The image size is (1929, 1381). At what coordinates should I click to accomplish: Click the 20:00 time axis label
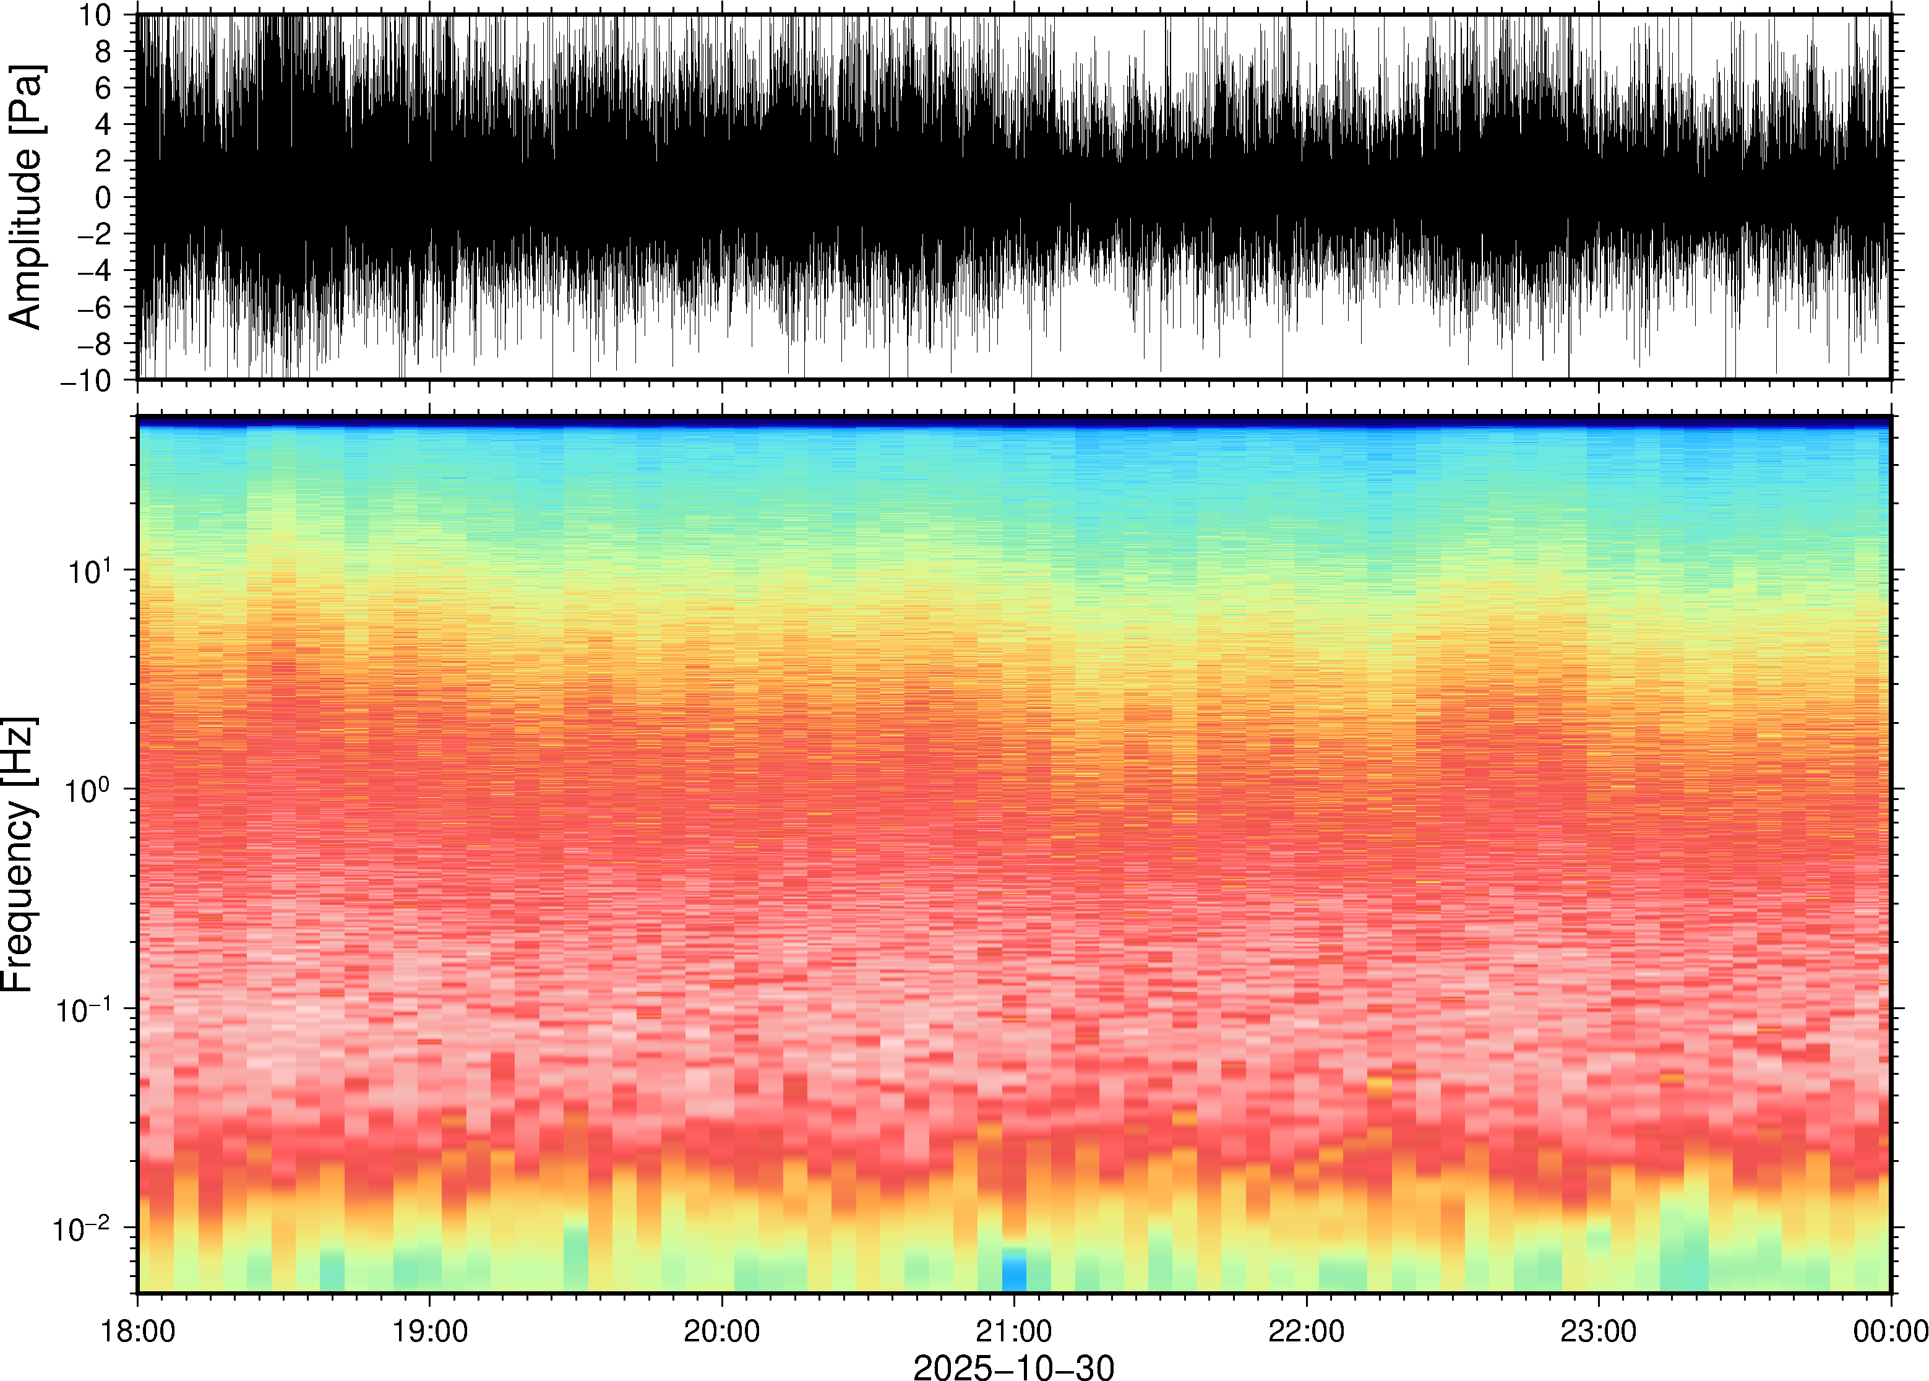[722, 1331]
